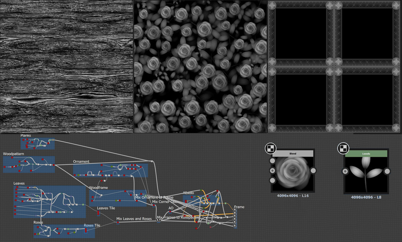Select the green Levels node title bar

[366, 154]
